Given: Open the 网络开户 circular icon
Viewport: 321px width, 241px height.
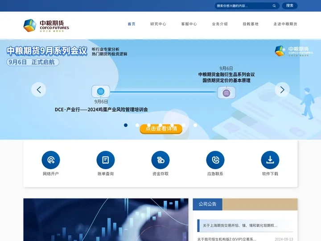Looking at the screenshot, I should coord(51,160).
